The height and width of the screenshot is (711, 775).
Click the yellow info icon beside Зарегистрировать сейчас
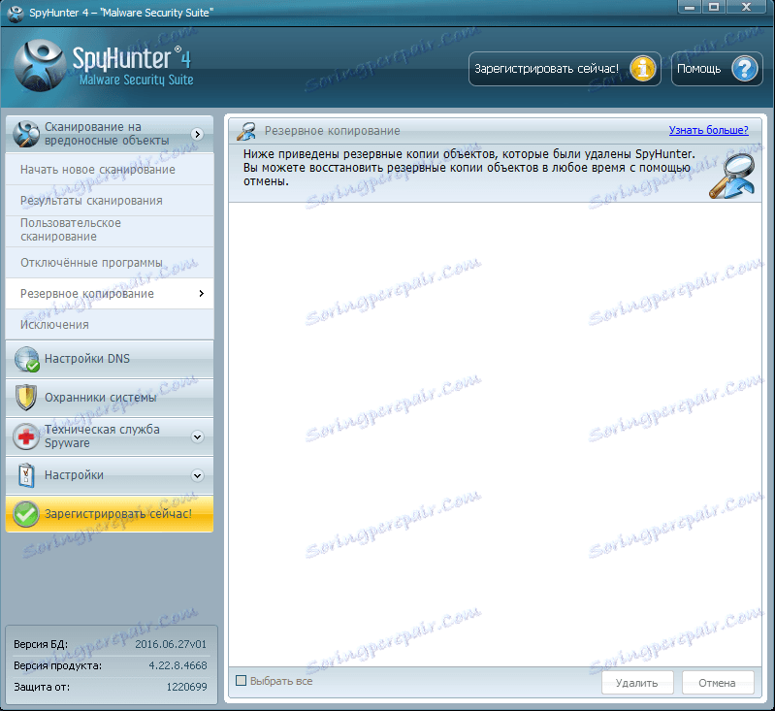642,68
